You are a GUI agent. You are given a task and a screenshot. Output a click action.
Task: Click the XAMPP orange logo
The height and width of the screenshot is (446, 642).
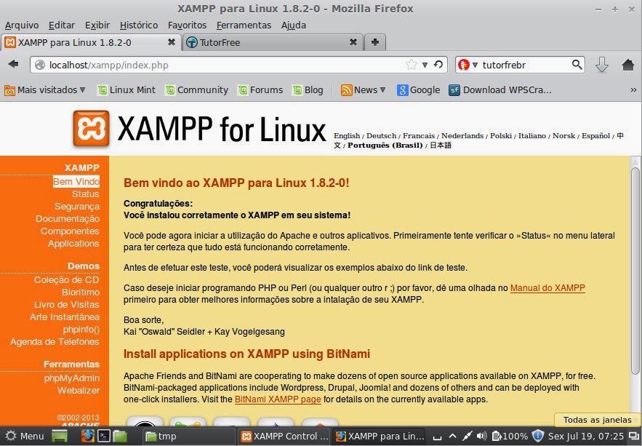pos(91,128)
